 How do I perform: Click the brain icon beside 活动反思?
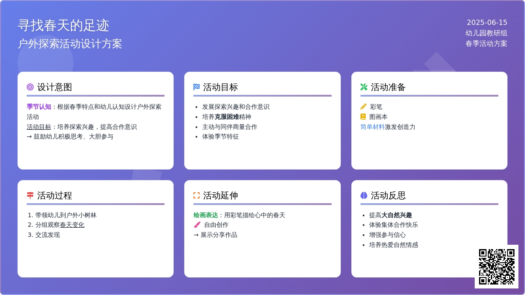point(364,195)
